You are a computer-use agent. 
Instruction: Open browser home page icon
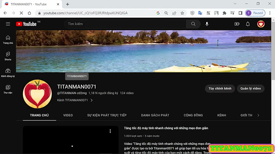29,13
